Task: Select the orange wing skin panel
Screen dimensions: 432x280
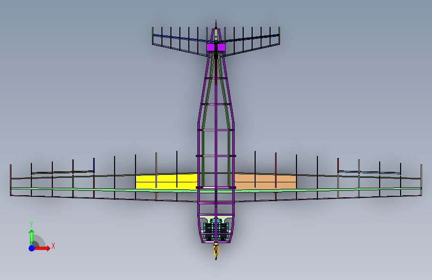Action: (x=265, y=181)
